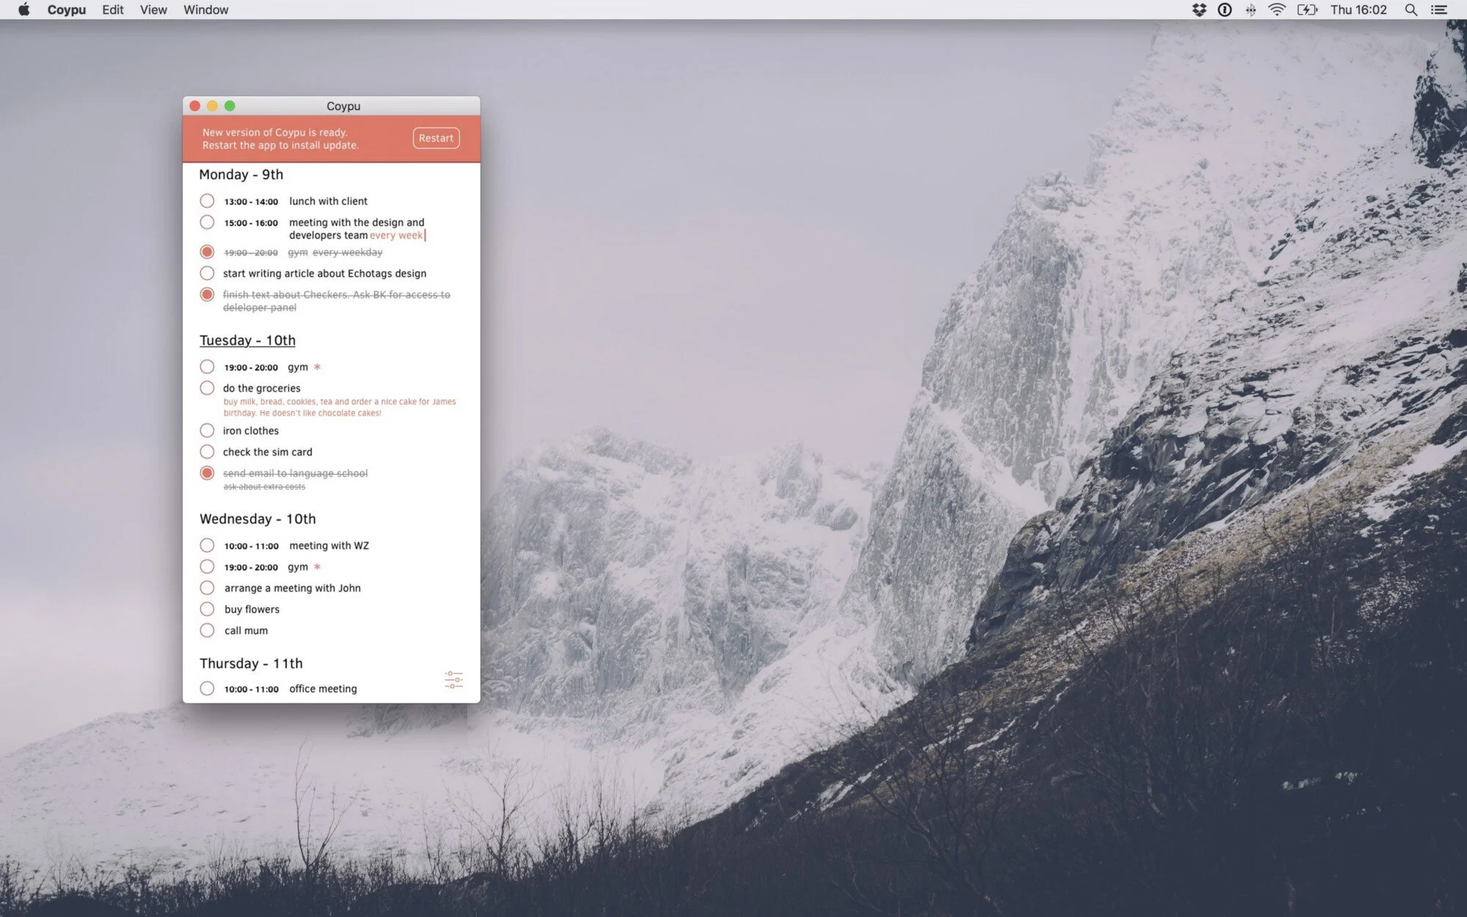Minimize the Coypu window with yellow button
The image size is (1467, 917).
pyautogui.click(x=213, y=106)
